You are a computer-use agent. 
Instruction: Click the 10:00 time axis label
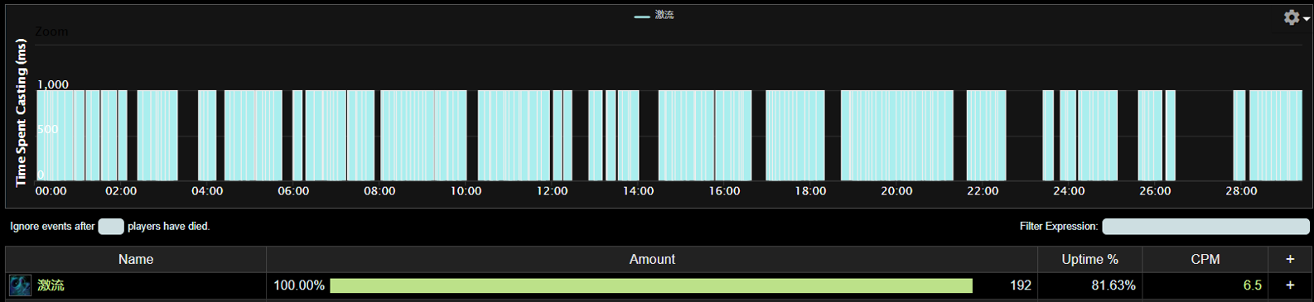[x=466, y=191]
